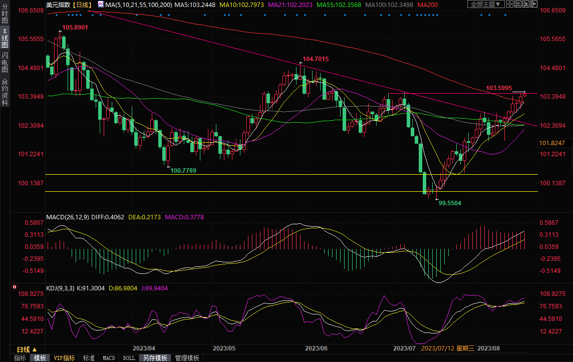The width and height of the screenshot is (573, 362).
Task: Switch to the BOLL template
Action: coord(129,358)
